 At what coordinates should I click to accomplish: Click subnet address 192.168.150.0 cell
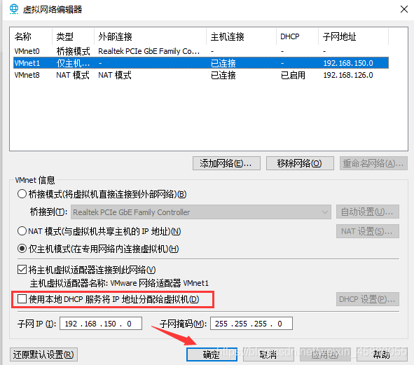[348, 63]
